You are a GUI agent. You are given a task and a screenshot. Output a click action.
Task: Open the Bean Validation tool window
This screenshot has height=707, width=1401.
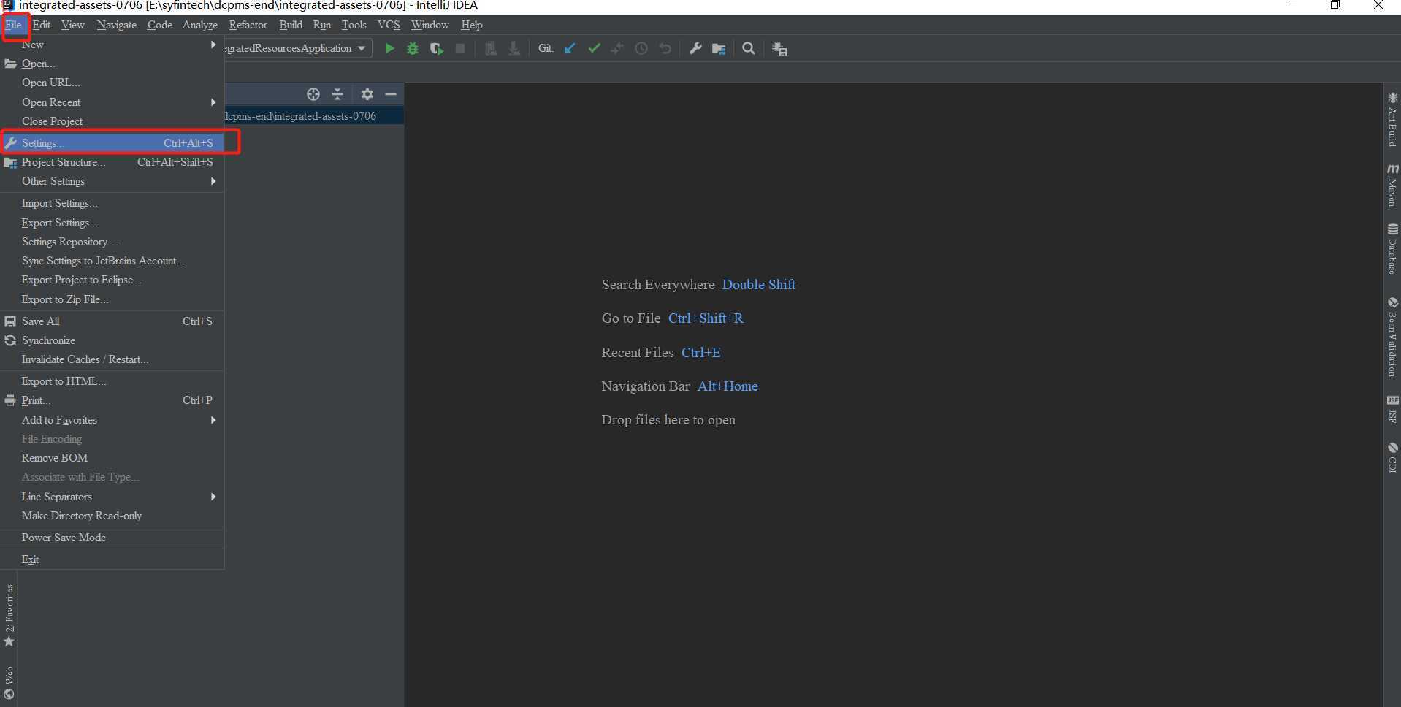coord(1392,337)
